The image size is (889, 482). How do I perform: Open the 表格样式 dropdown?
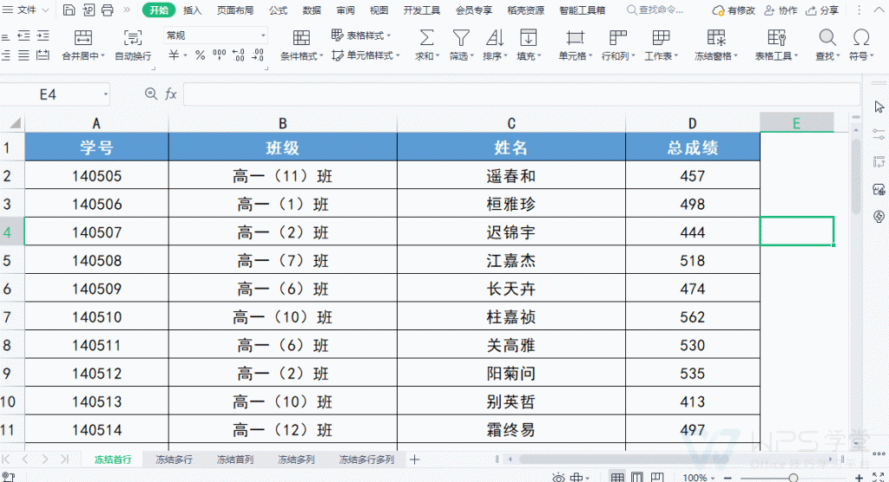pos(362,36)
